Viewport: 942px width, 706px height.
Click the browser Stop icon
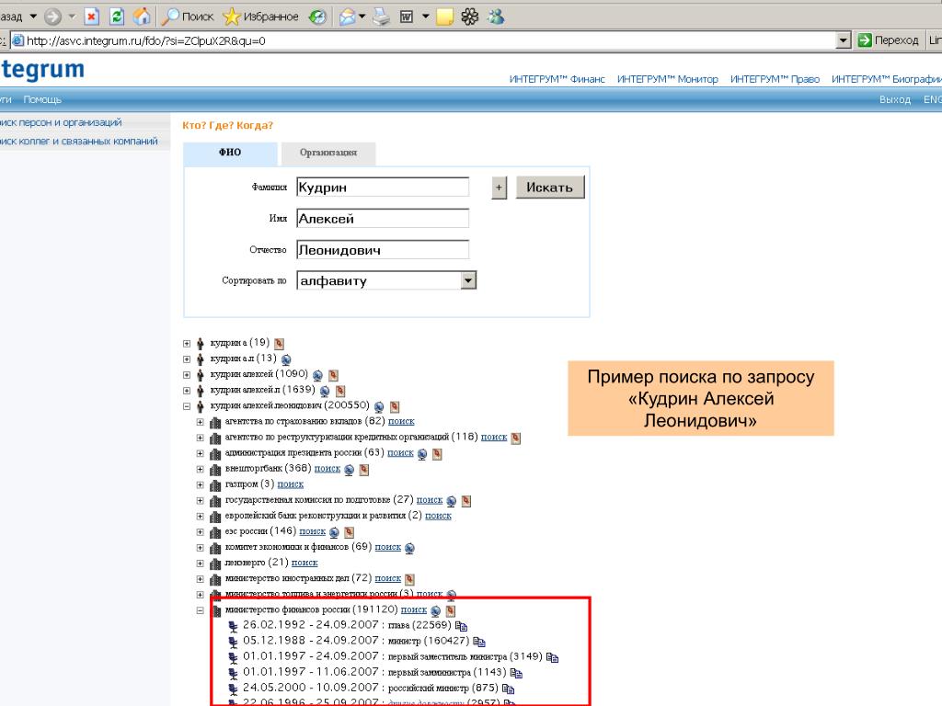coord(91,17)
